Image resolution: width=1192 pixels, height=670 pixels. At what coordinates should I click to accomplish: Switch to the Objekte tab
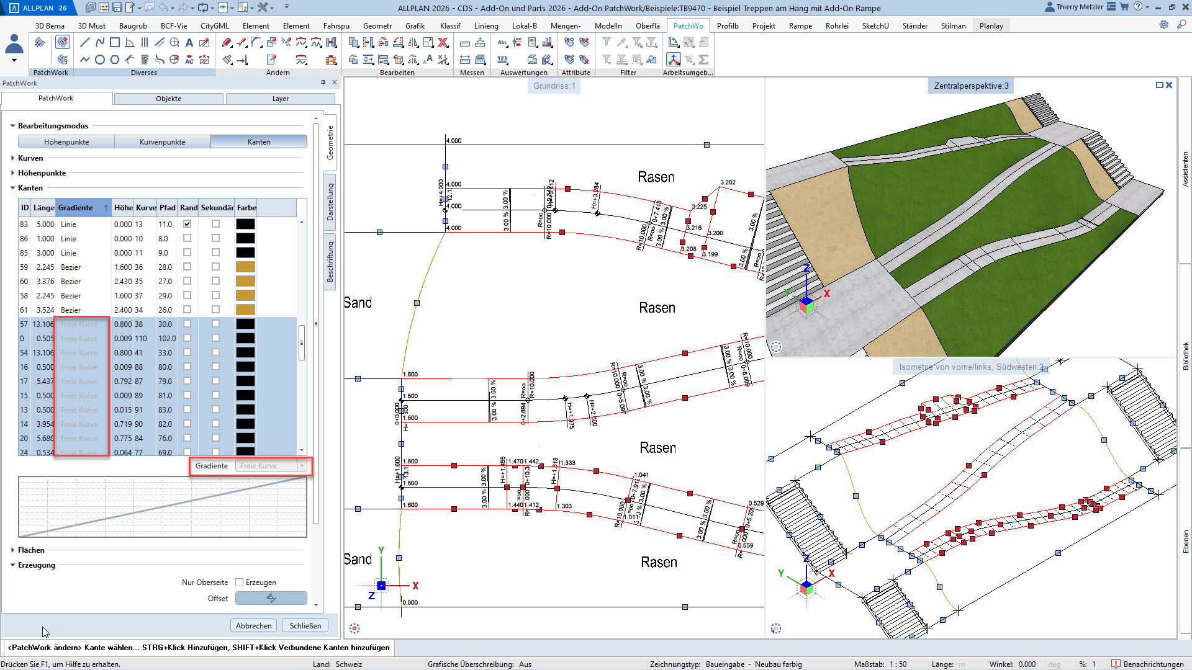(168, 99)
